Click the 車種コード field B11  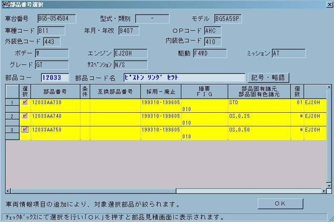point(51,31)
